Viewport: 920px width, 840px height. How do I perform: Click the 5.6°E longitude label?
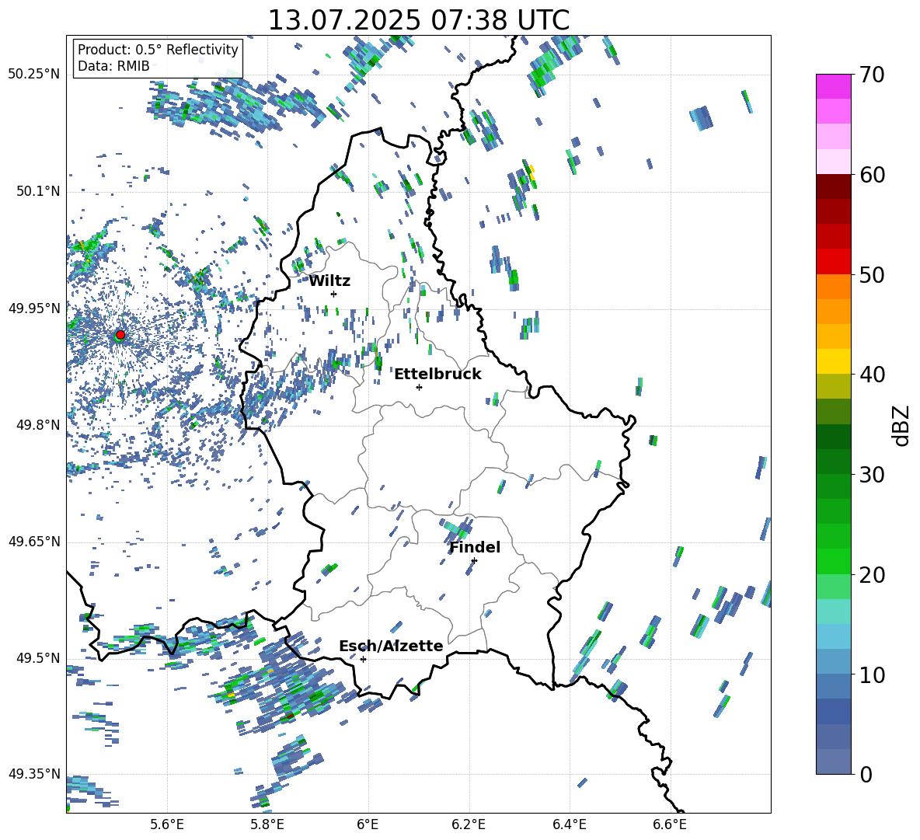[x=167, y=824]
